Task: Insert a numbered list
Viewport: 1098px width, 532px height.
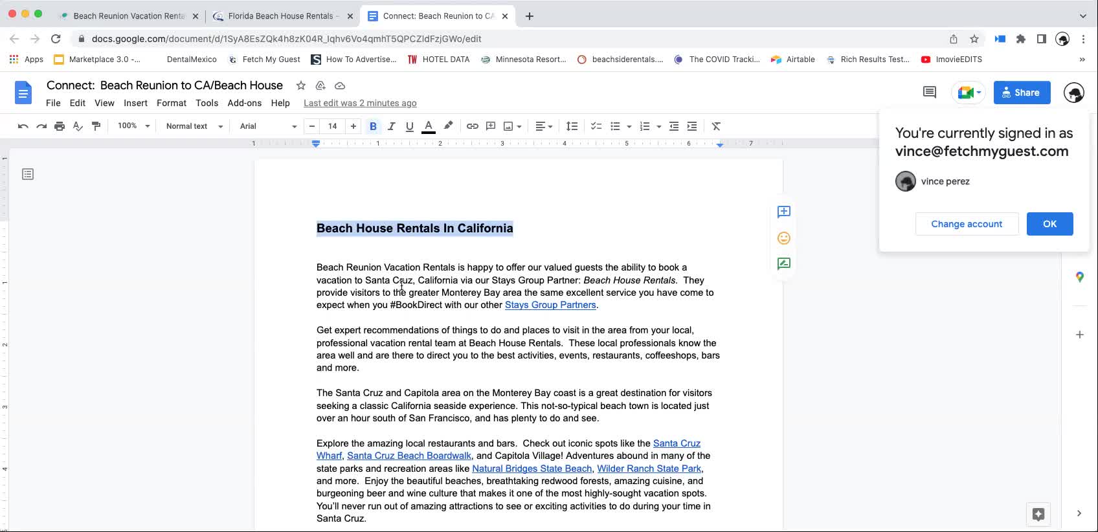Action: 645,126
